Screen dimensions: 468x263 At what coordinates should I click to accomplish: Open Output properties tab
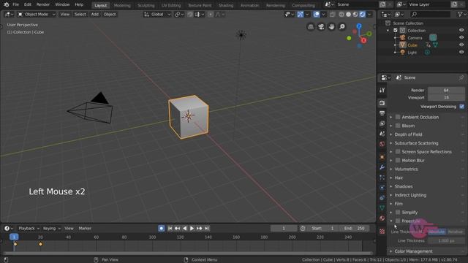click(x=382, y=113)
